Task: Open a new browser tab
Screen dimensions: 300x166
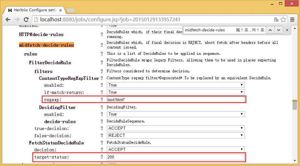Action: 71,11
